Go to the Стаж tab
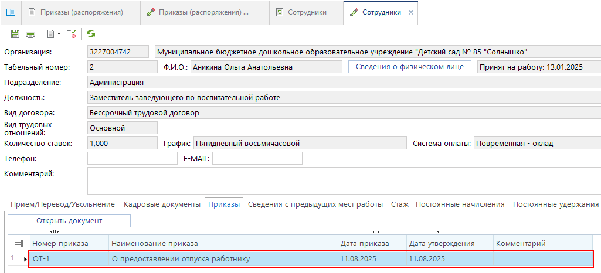The image size is (601, 273). (x=399, y=204)
